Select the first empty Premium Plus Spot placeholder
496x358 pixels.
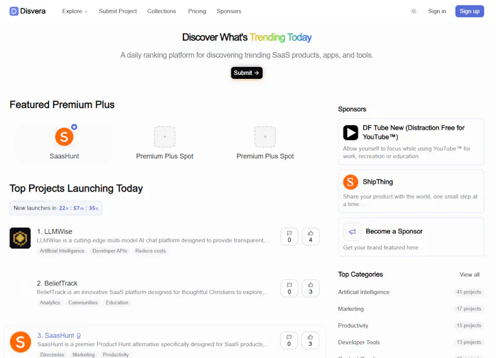point(164,136)
